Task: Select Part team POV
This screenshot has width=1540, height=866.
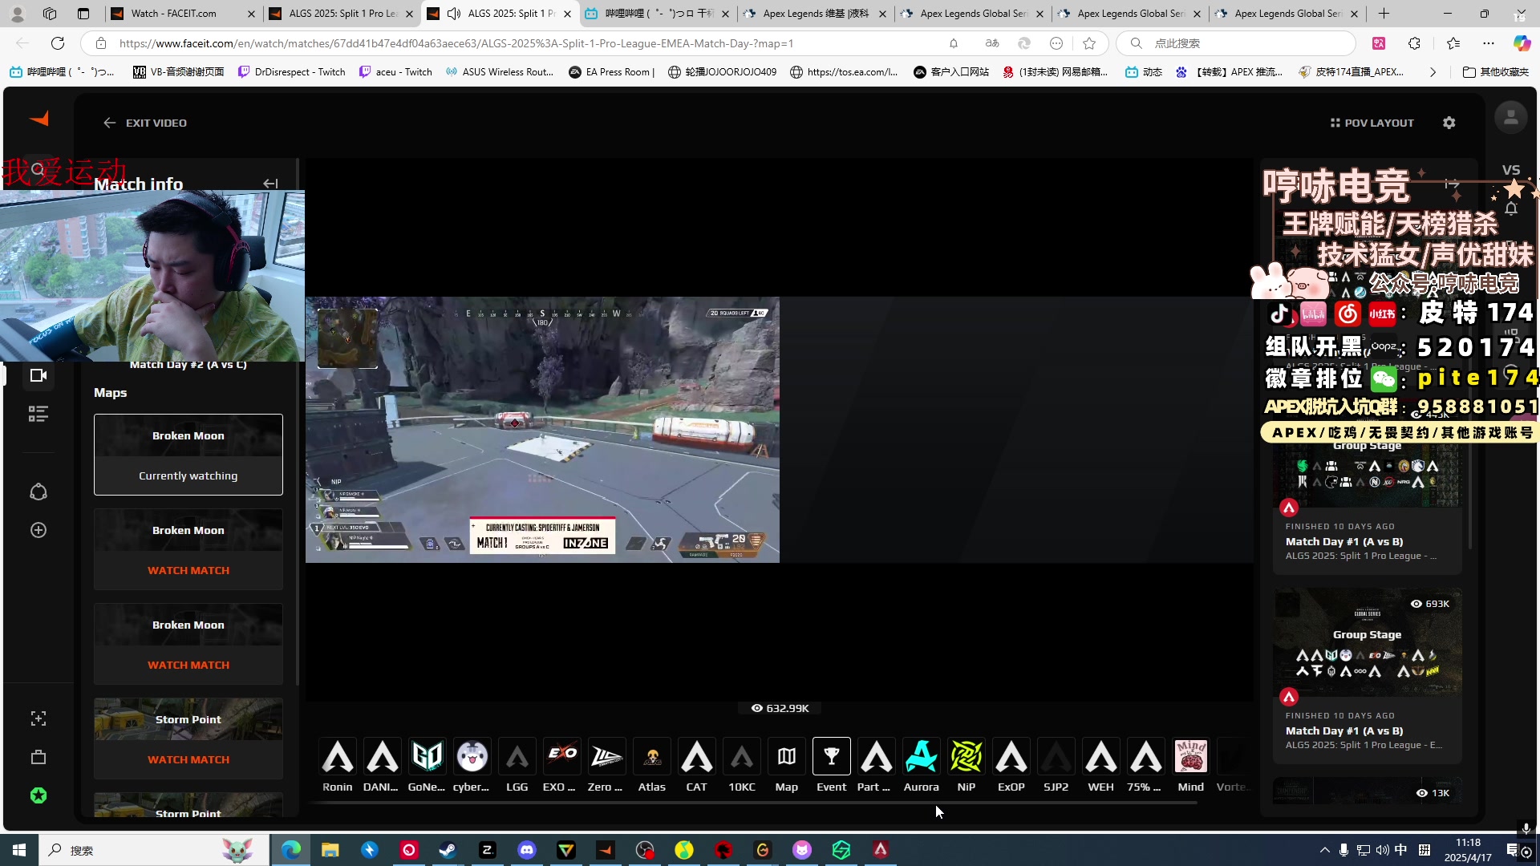Action: (876, 765)
